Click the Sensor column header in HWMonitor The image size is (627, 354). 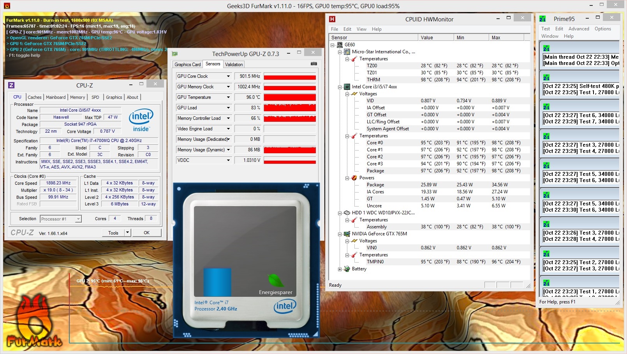373,38
